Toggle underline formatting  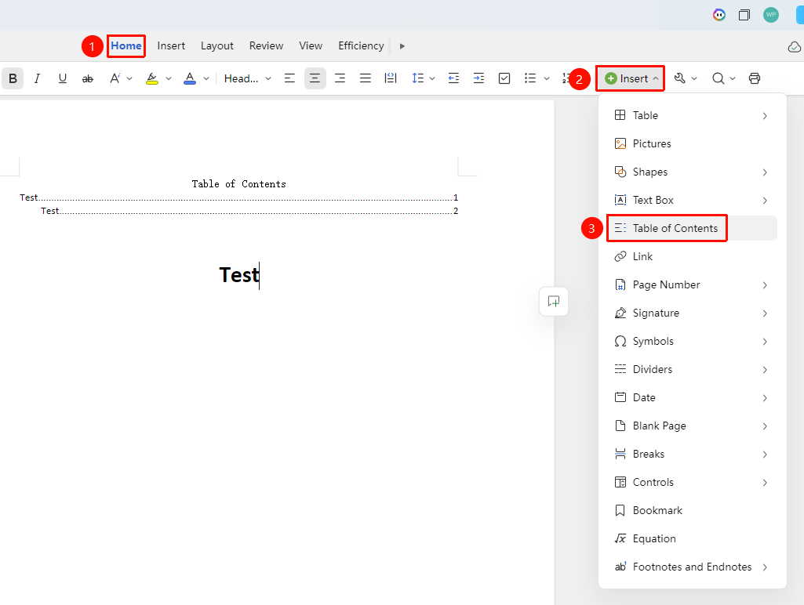pyautogui.click(x=63, y=78)
